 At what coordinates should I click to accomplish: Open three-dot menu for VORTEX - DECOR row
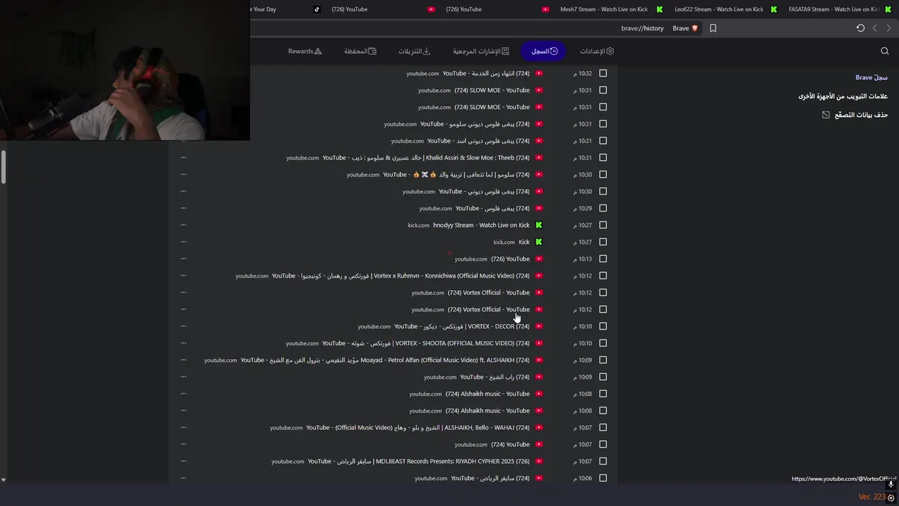183,326
